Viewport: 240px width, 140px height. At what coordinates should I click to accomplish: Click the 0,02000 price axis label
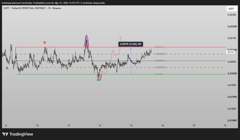232,74
